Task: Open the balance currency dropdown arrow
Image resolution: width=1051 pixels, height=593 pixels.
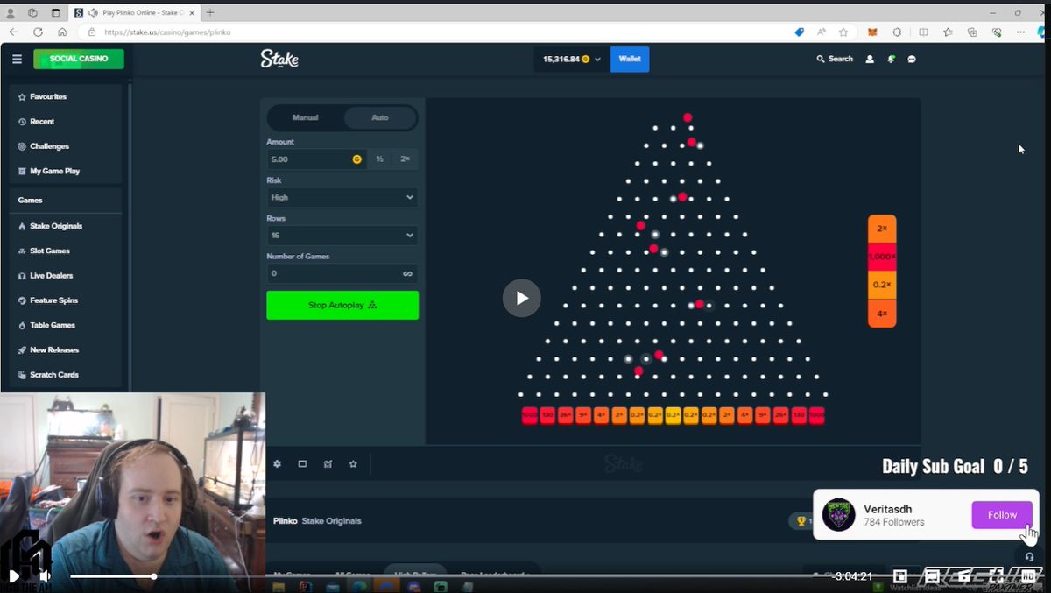Action: (598, 60)
